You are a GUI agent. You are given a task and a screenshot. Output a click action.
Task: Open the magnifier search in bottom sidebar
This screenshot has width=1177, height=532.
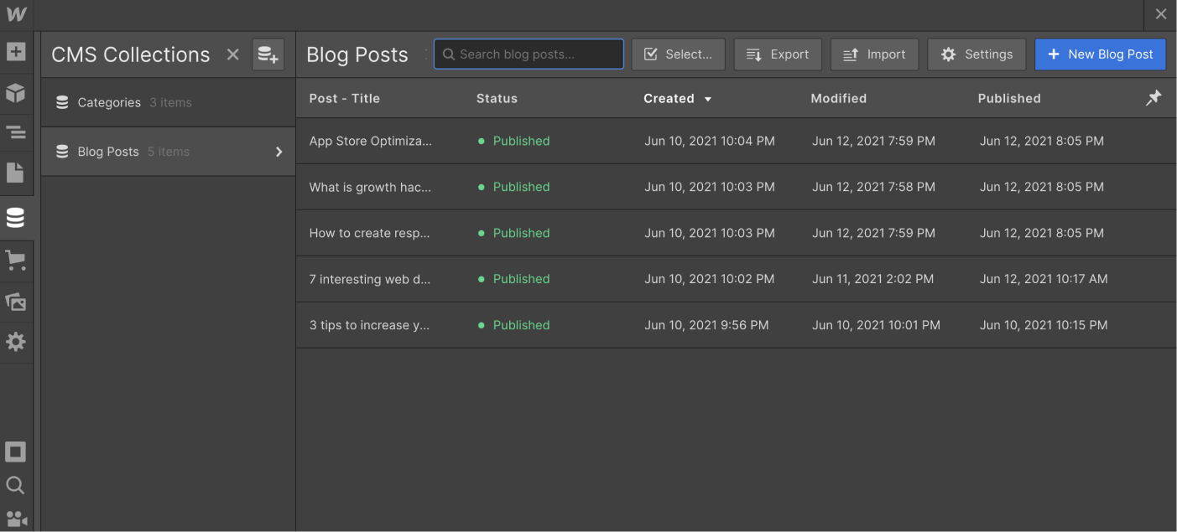point(16,486)
